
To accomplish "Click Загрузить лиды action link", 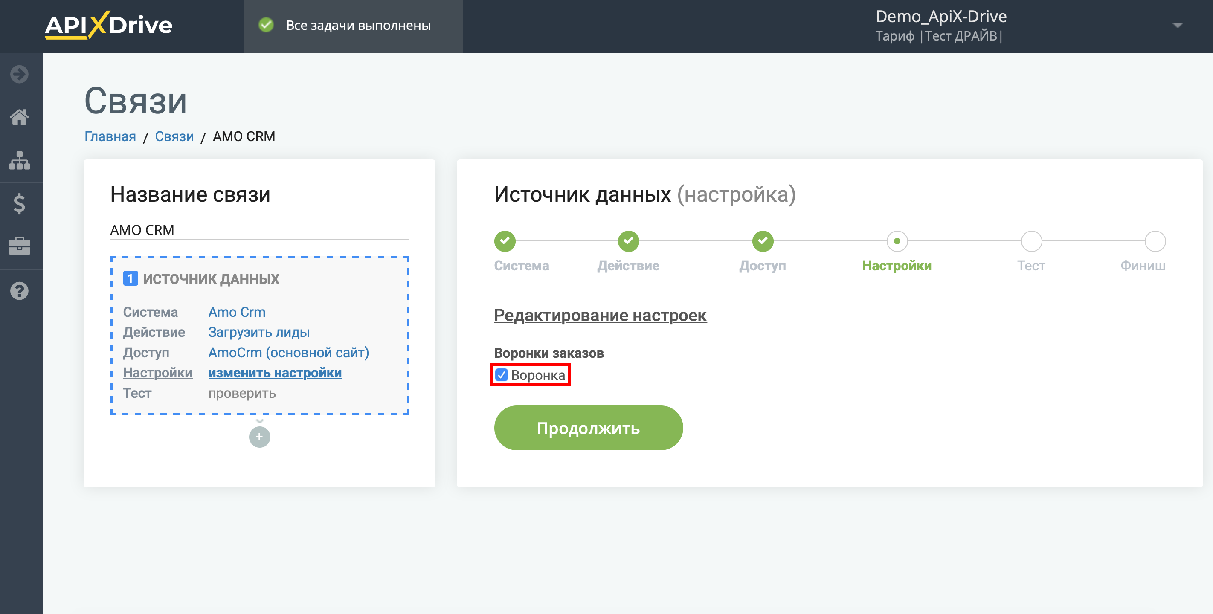I will [259, 333].
